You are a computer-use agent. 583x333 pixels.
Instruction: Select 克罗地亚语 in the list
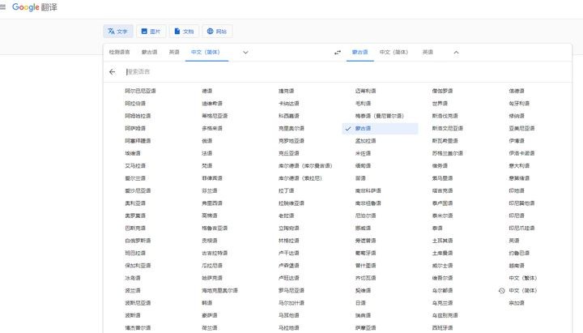pos(291,141)
